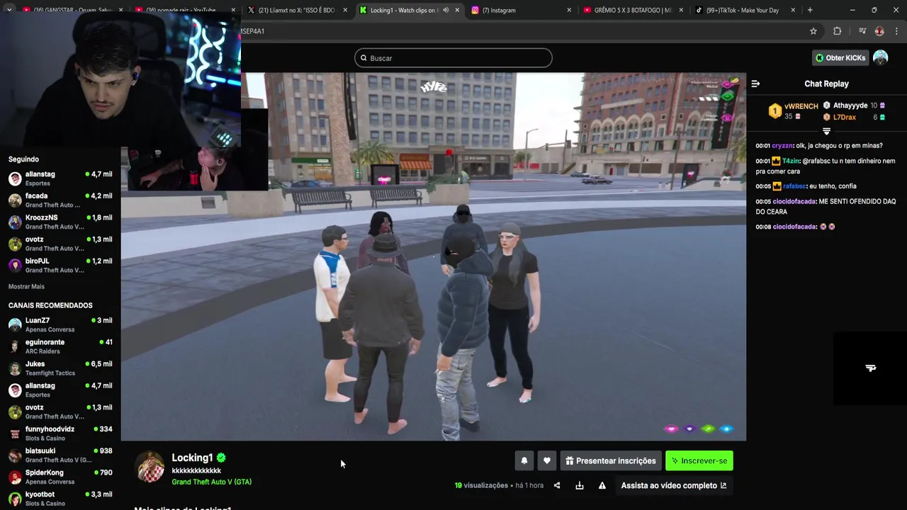Click the share clip icon
This screenshot has height=510, width=907.
point(557,485)
